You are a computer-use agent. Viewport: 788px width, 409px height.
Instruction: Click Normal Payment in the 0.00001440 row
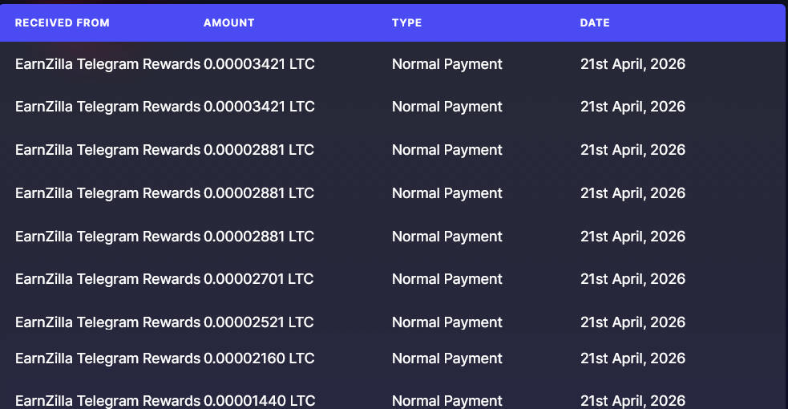click(447, 401)
